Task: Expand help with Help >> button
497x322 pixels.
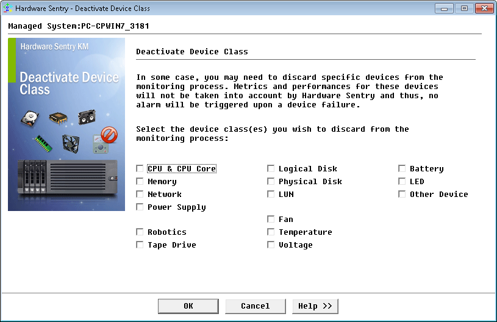Action: (x=315, y=306)
